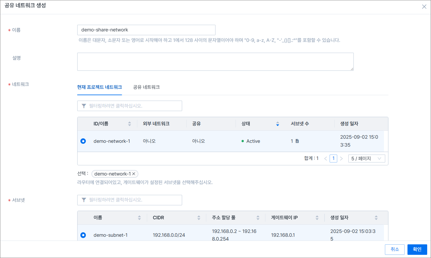Click the subnet count document icon

(297, 141)
